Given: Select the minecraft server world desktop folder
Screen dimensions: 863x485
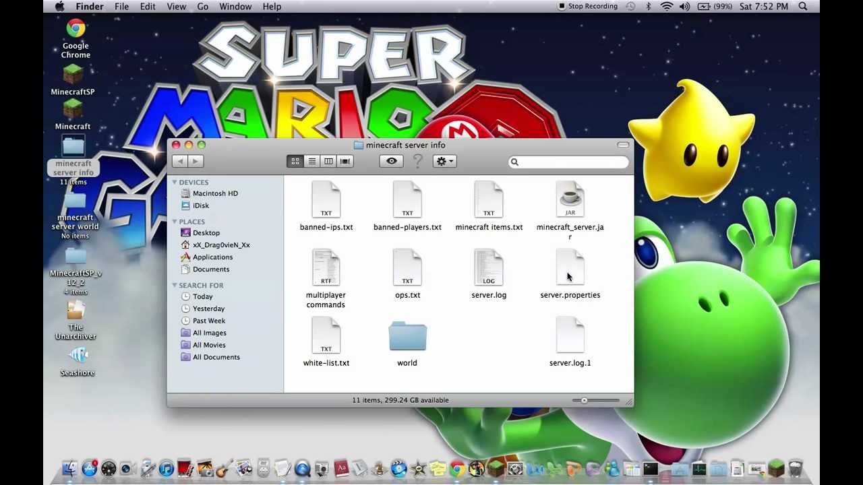Looking at the screenshot, I should pos(75,202).
